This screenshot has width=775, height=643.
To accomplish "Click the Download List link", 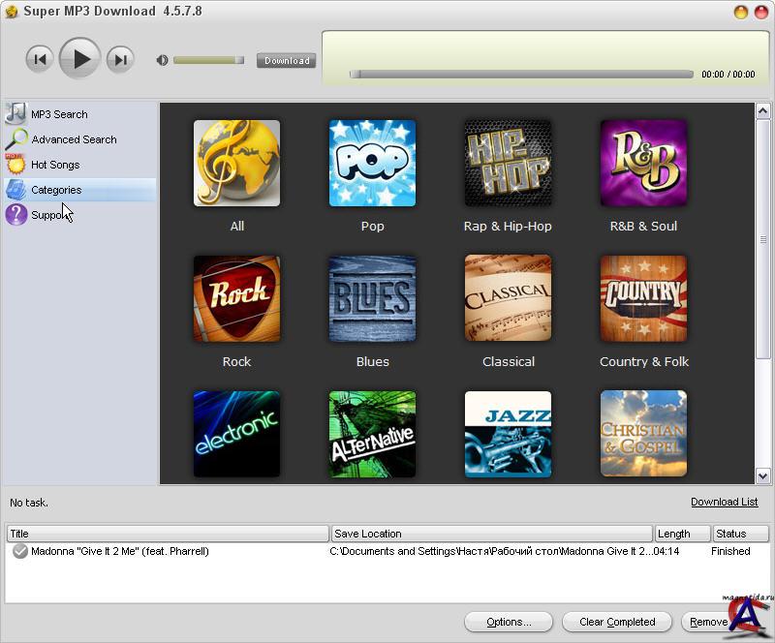I will click(724, 502).
